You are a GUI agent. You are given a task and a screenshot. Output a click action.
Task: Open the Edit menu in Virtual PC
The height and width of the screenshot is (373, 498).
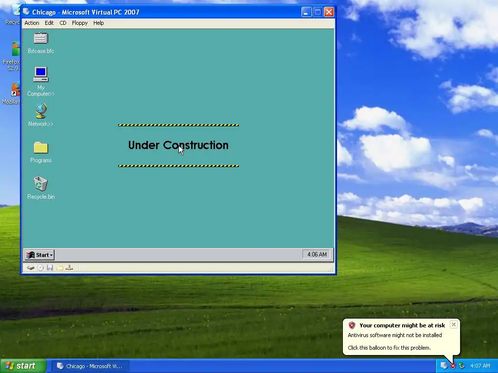point(49,23)
